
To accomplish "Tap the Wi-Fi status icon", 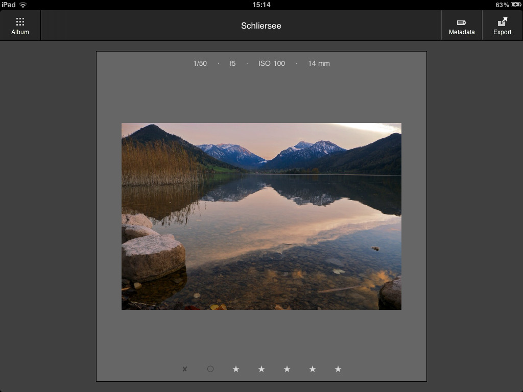I will (23, 5).
